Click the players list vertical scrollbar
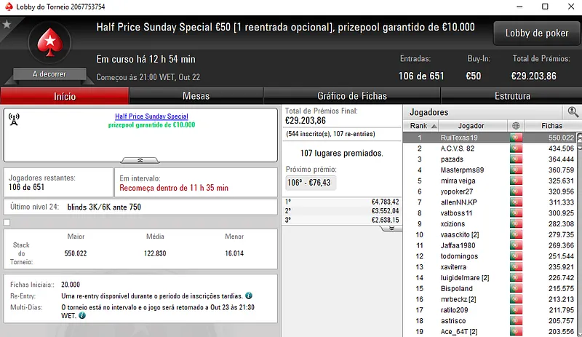Viewport: 582px width, 337px height. pyautogui.click(x=578, y=233)
